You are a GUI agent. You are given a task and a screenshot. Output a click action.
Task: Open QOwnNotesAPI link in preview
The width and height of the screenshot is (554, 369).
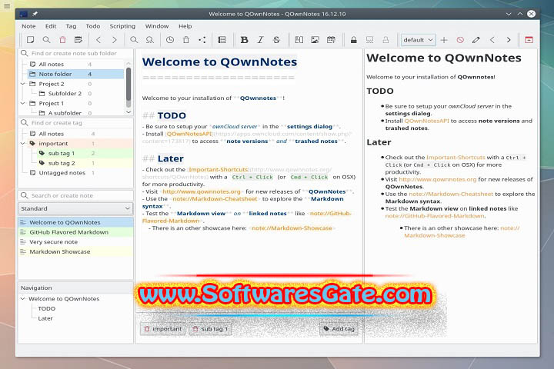426,121
